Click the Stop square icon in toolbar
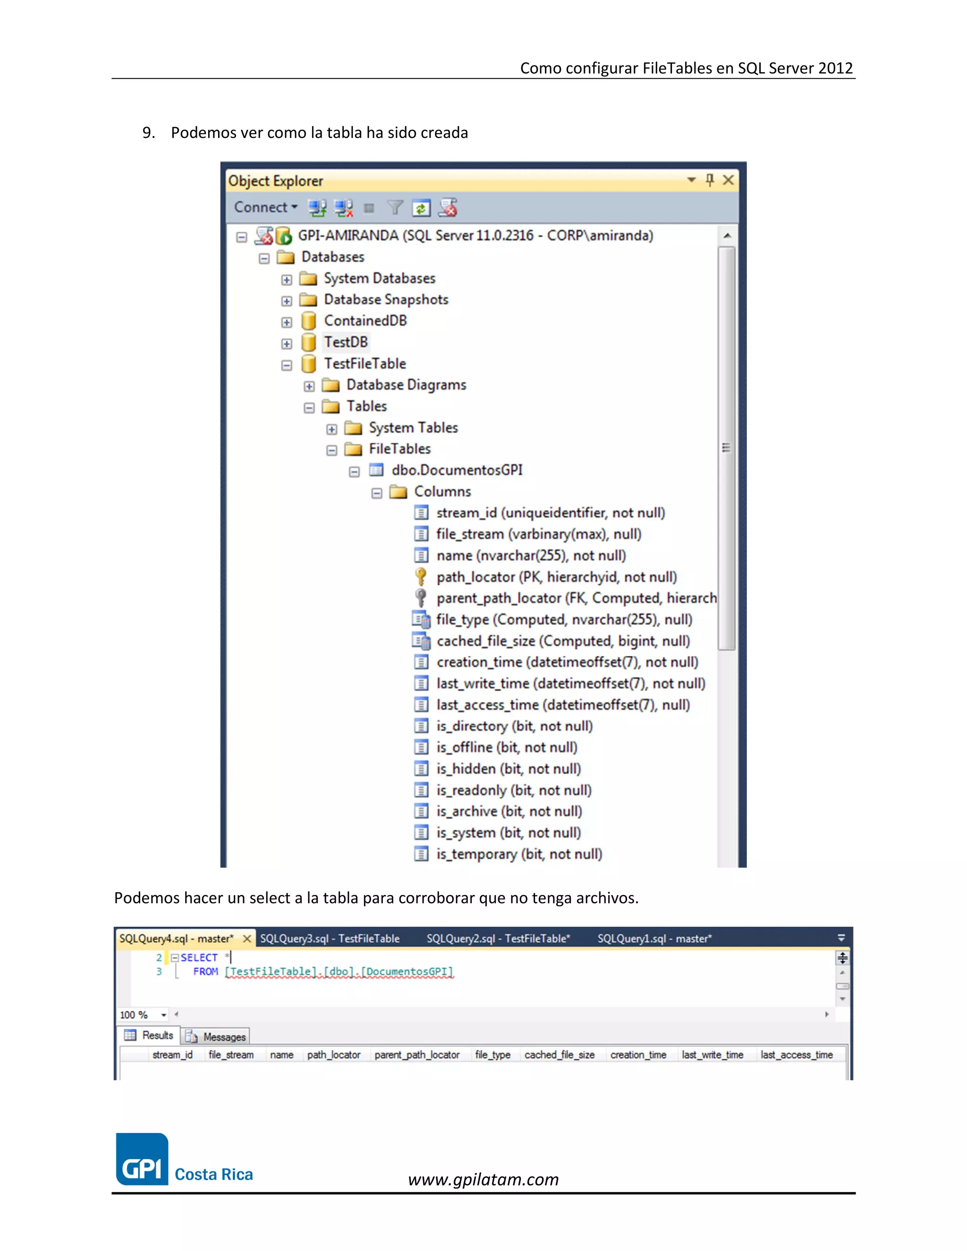 (x=370, y=208)
